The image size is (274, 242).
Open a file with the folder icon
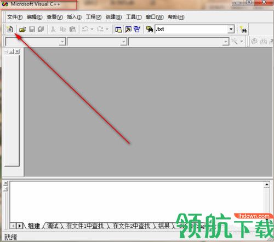click(22, 29)
